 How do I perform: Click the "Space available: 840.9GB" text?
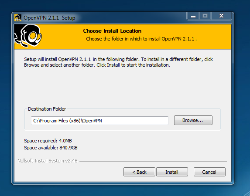(51, 148)
